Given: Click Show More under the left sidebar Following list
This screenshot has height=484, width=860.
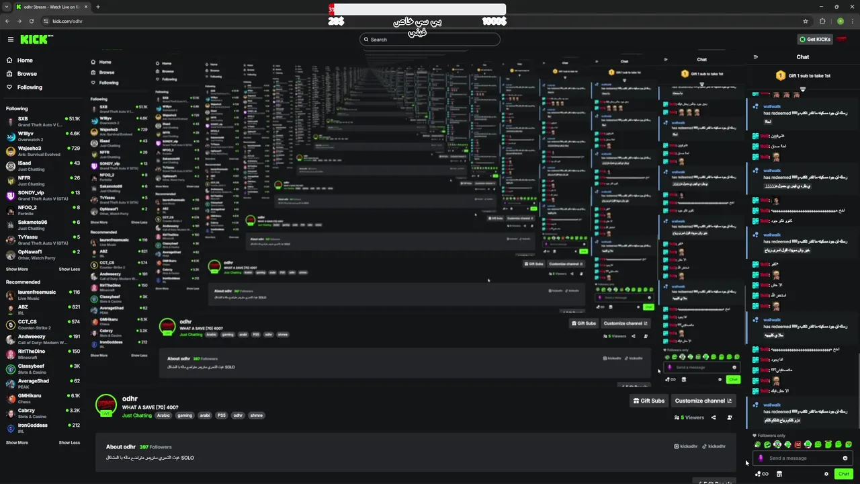Looking at the screenshot, I should click(x=17, y=269).
